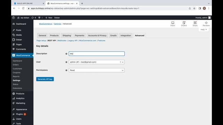Reload the browser page
This screenshot has width=223, height=125.
(23, 8)
